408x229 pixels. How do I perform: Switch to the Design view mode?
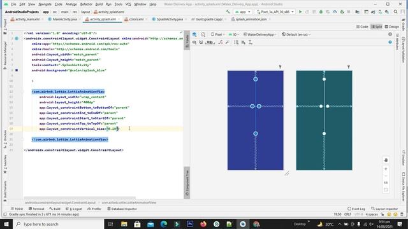point(391,27)
